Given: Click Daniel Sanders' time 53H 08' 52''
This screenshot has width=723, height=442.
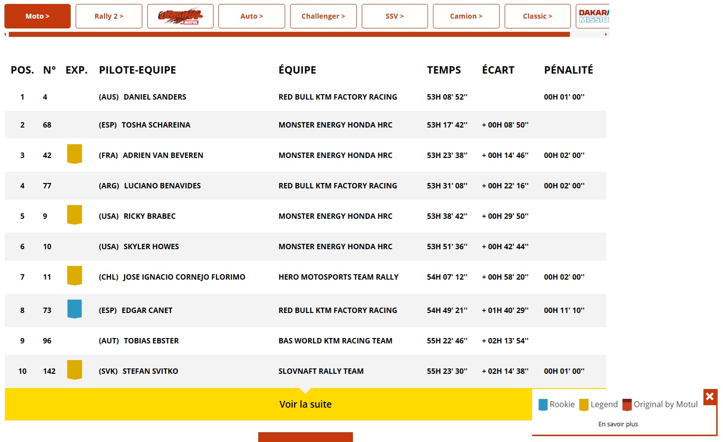Looking at the screenshot, I should pos(447,97).
